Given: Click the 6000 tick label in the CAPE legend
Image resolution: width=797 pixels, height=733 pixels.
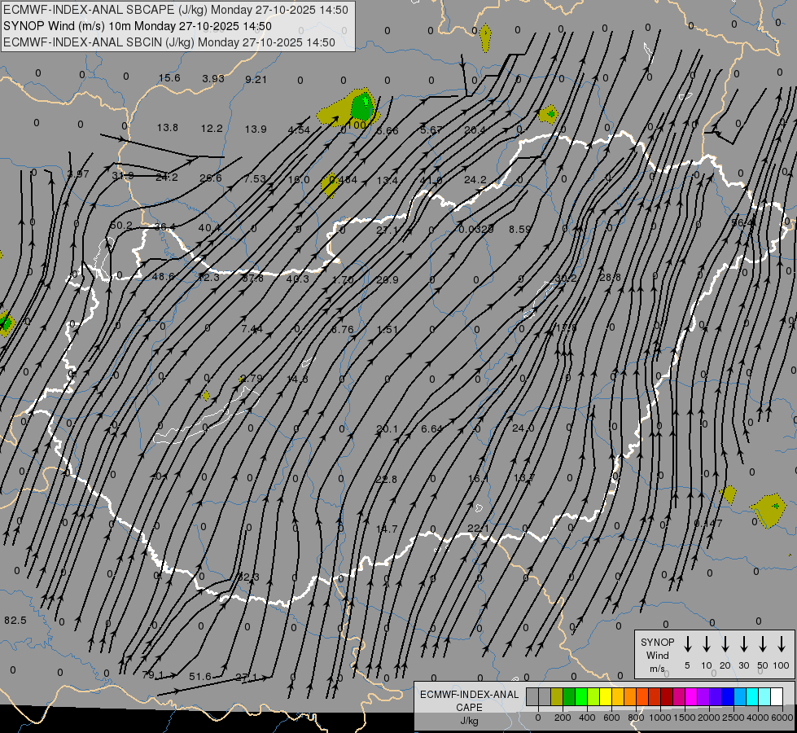Looking at the screenshot, I should [x=783, y=718].
